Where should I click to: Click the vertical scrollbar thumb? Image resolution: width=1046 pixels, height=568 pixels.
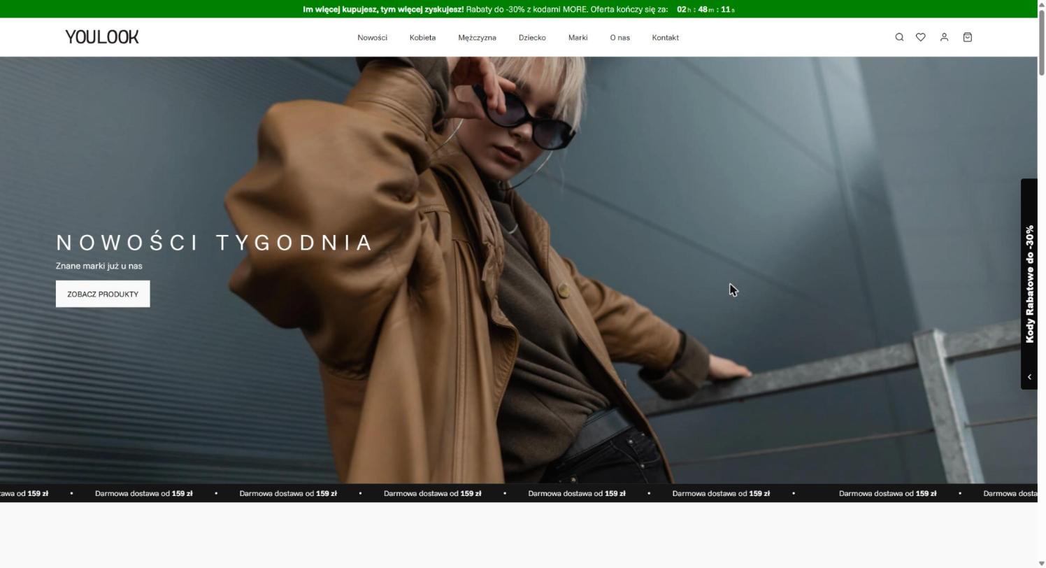click(1042, 42)
